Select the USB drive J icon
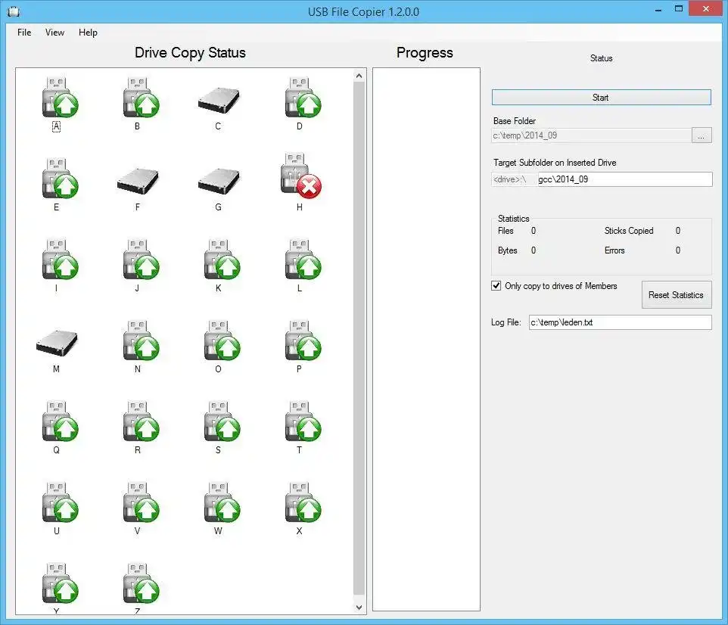The height and width of the screenshot is (625, 728). [x=142, y=259]
